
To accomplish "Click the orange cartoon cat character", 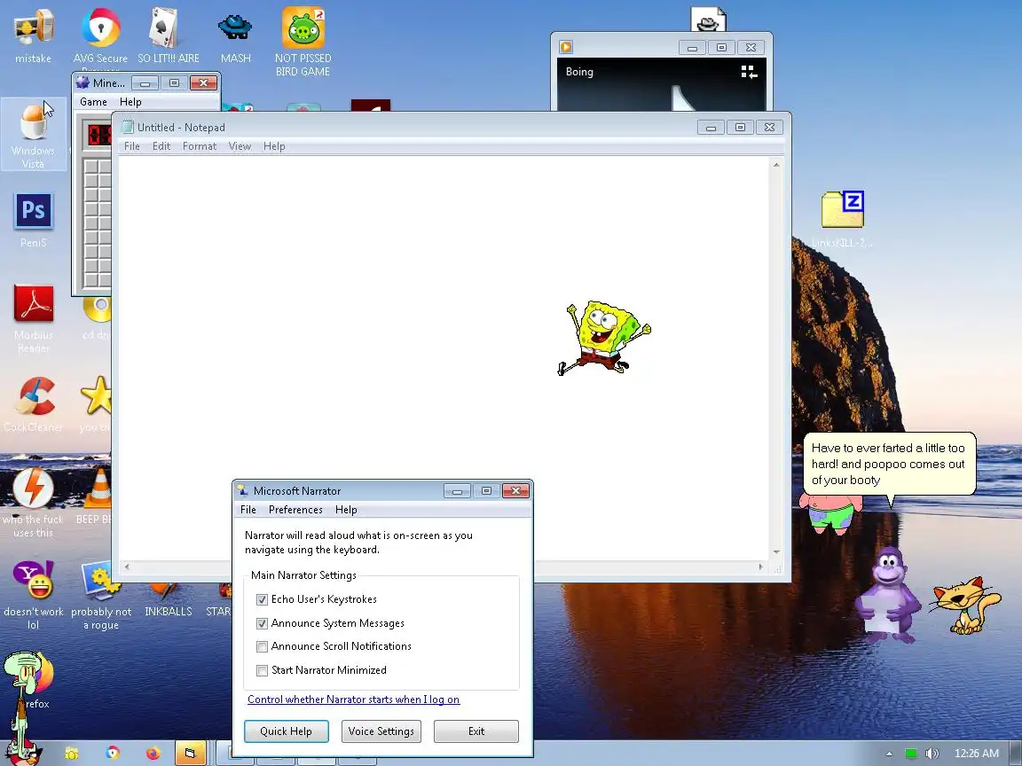I will point(965,605).
